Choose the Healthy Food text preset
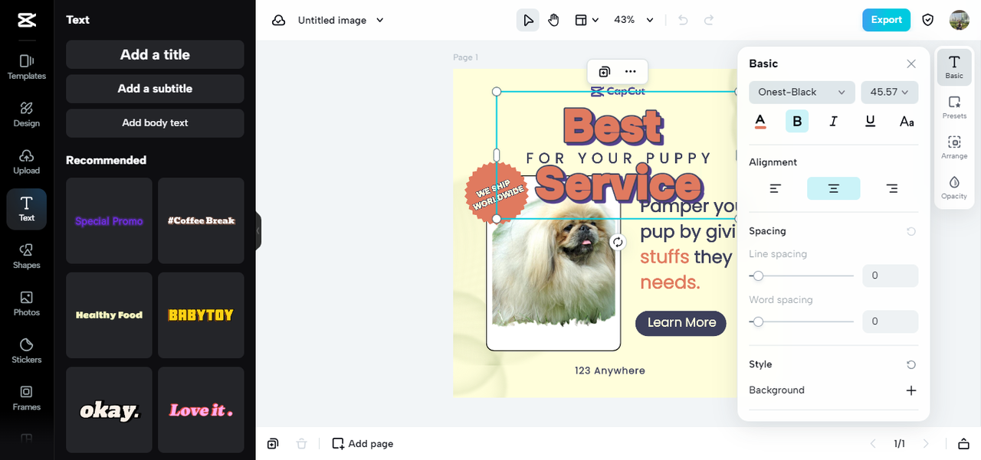 point(109,315)
